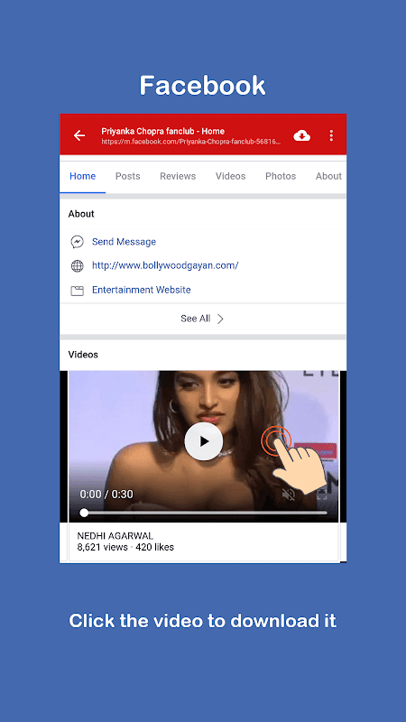Viewport: 406px width, 722px height.
Task: Open the About tab
Action: tap(328, 176)
